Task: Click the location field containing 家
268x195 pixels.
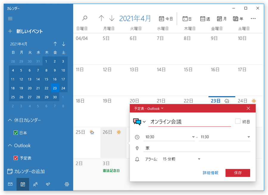Action: click(197, 148)
